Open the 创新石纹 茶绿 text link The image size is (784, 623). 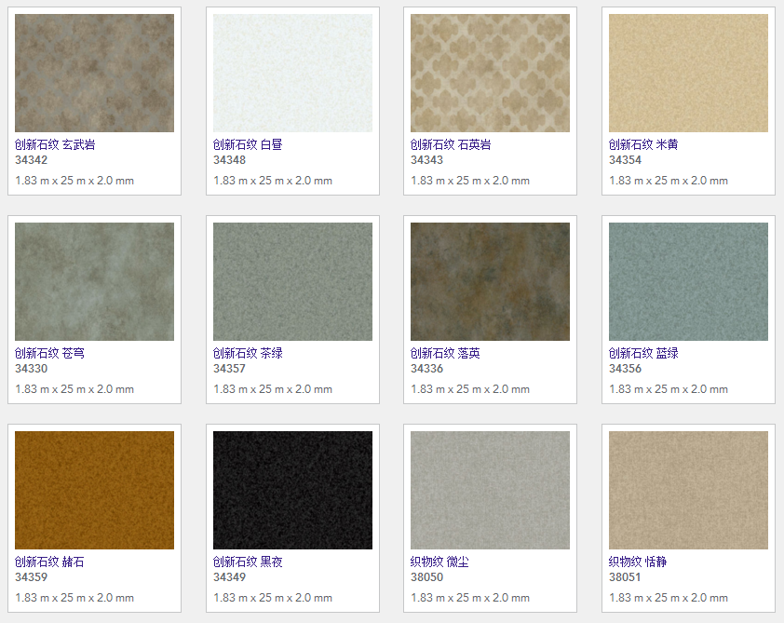click(248, 353)
